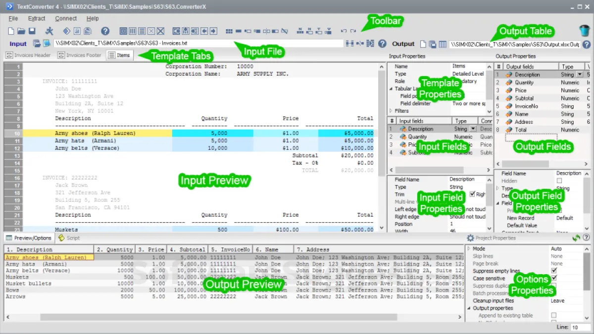
Task: Click the output table grid icon
Action: (443, 44)
